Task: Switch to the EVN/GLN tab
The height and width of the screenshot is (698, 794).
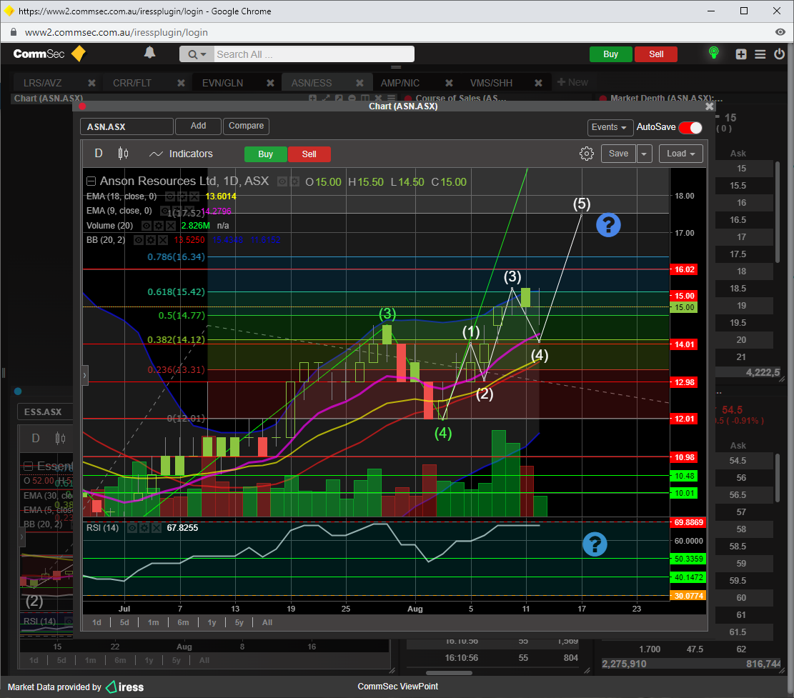Action: 222,83
